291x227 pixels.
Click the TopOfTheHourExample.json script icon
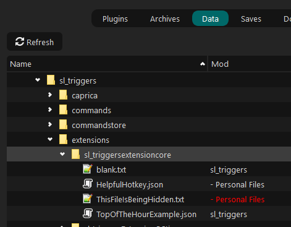pos(88,213)
